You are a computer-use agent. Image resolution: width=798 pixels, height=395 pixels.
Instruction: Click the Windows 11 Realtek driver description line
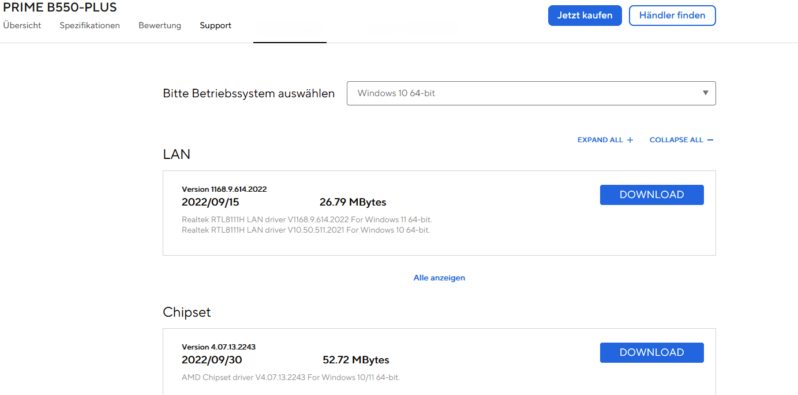click(307, 219)
